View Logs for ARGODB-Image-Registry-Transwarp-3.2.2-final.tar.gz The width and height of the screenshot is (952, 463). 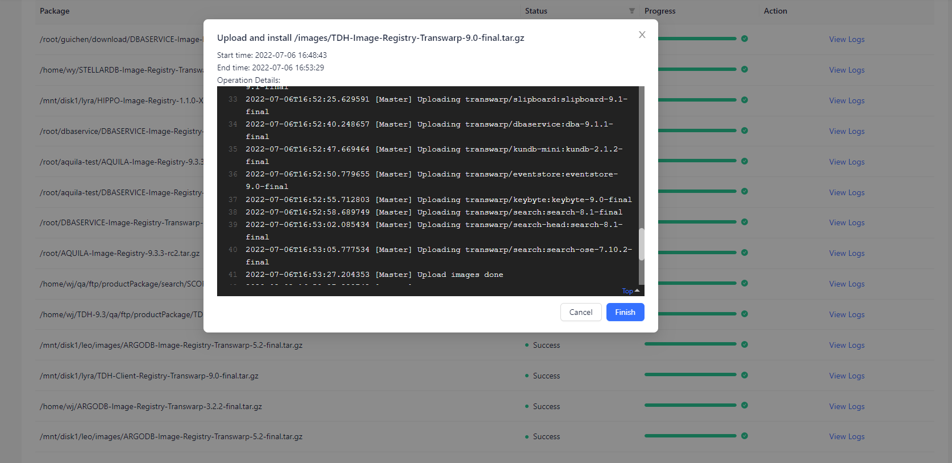pos(846,406)
